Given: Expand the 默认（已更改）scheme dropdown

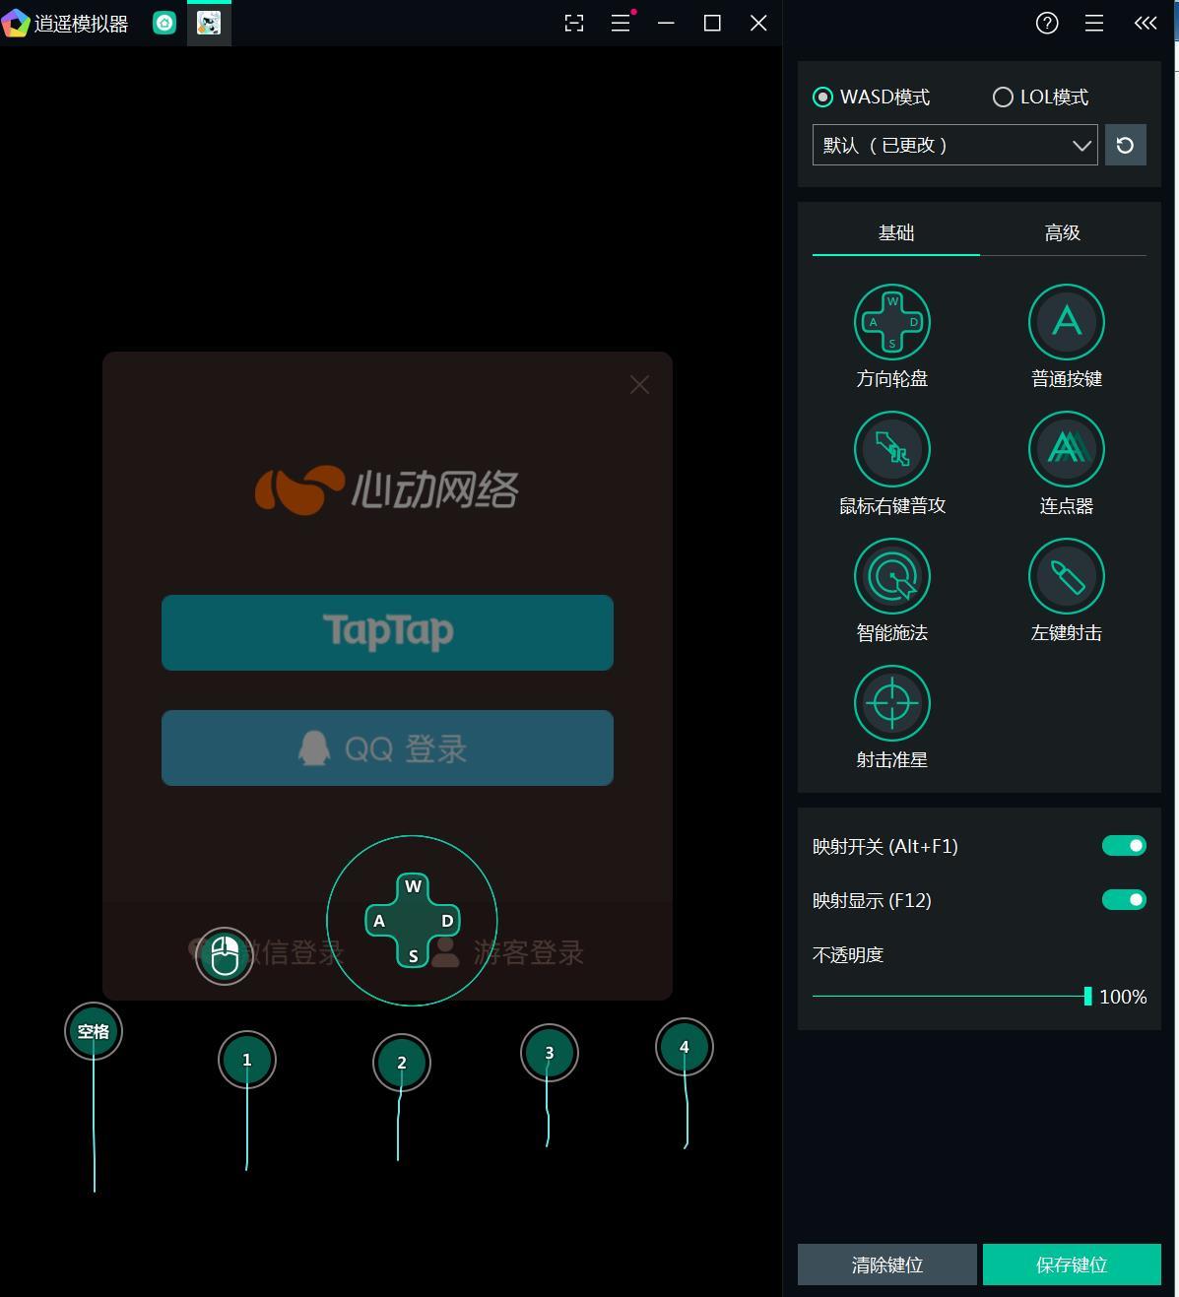Looking at the screenshot, I should pyautogui.click(x=954, y=145).
